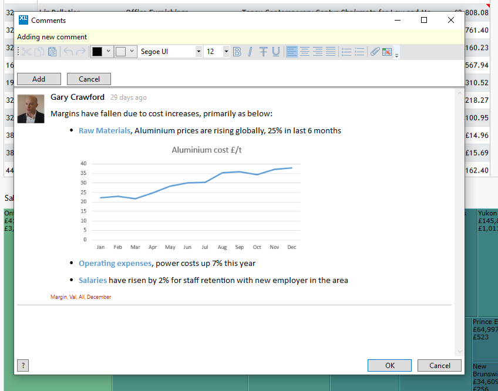Insert a bulleted list

[346, 52]
